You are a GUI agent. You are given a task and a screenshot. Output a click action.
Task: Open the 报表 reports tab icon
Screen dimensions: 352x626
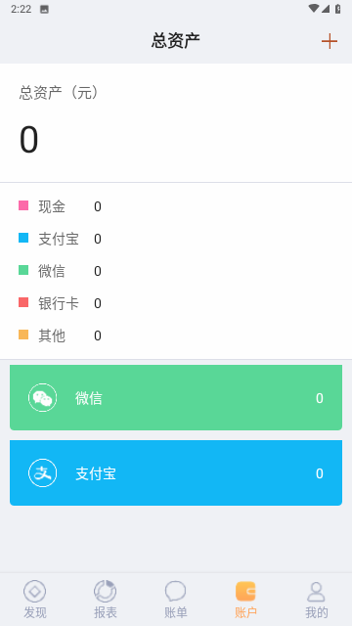coord(105,591)
